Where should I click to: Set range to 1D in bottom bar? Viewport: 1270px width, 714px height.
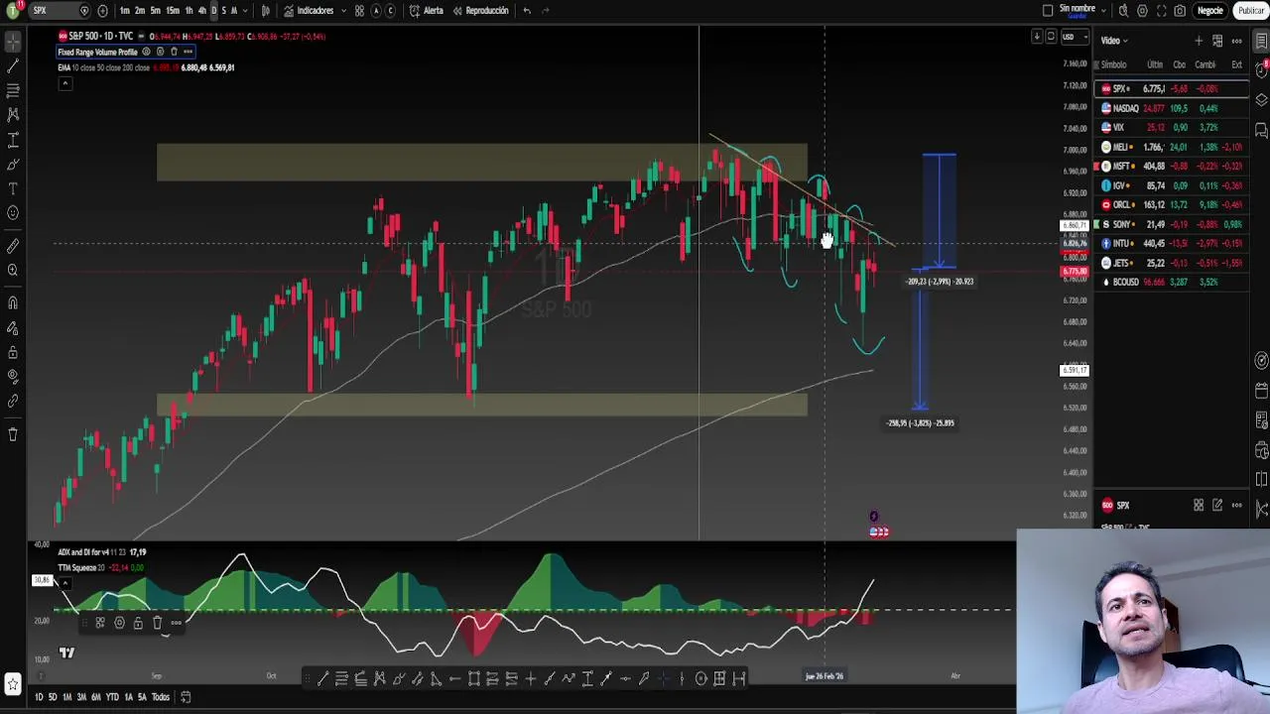[x=39, y=697]
